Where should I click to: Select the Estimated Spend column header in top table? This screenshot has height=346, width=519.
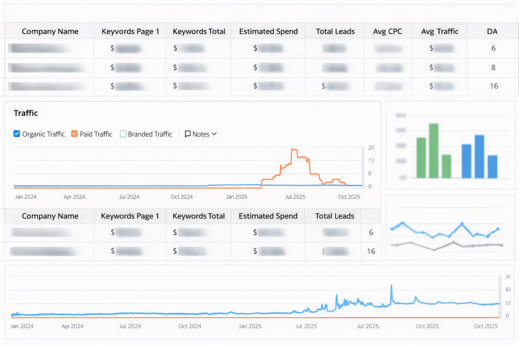(x=268, y=31)
